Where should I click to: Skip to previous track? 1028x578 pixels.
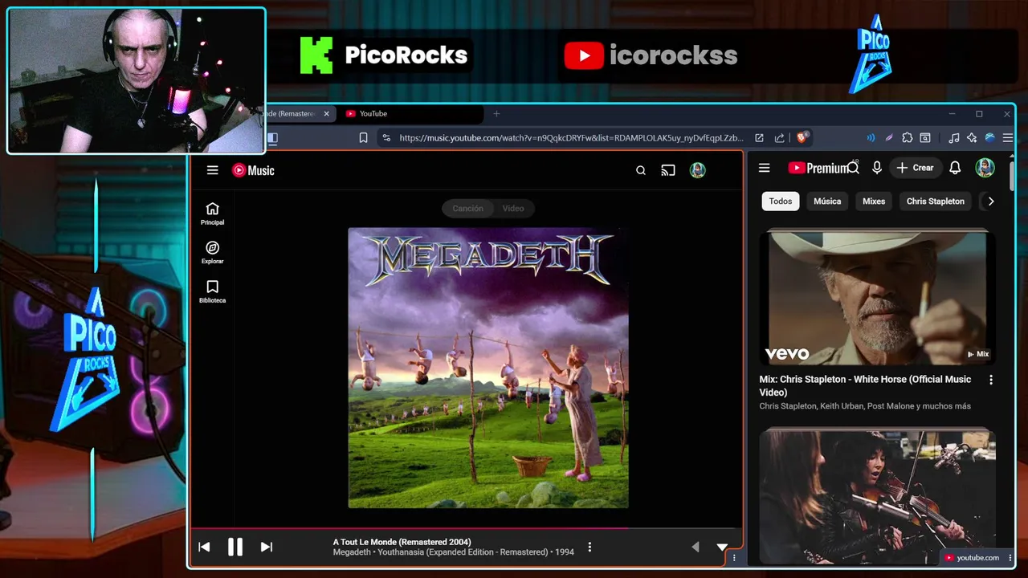pyautogui.click(x=204, y=547)
